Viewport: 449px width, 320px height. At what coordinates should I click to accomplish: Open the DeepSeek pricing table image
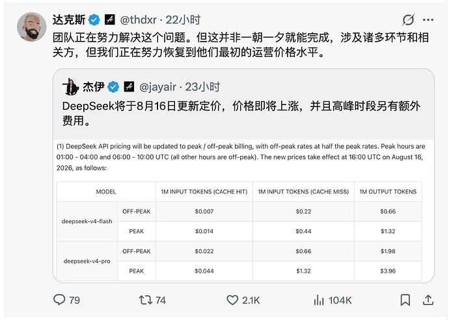243,210
